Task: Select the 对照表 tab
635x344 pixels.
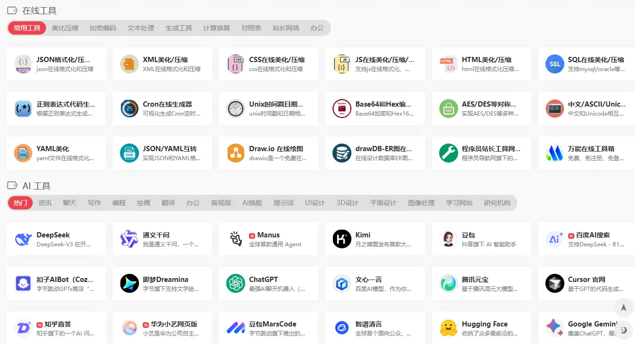Action: tap(251, 28)
